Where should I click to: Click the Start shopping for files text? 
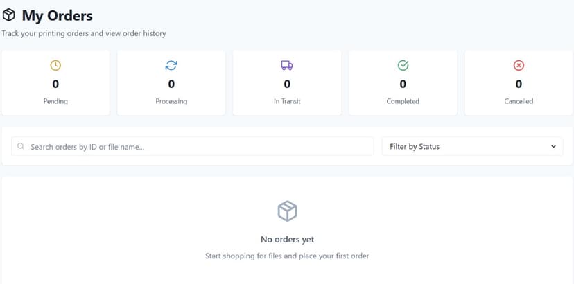pos(287,256)
